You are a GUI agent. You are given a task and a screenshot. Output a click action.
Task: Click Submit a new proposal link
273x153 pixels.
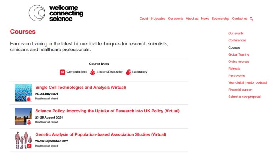click(245, 97)
